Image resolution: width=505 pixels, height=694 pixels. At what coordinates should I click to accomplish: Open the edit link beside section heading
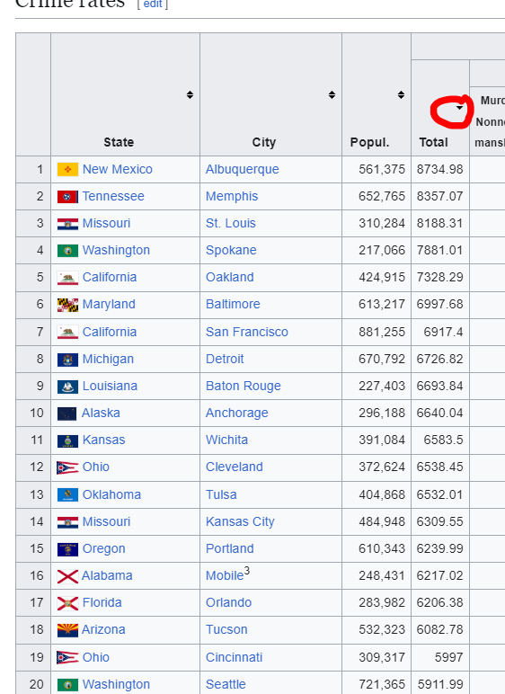[153, 4]
